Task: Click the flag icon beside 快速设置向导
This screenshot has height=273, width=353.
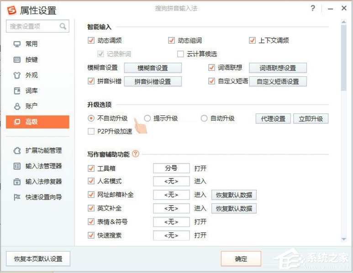Action: tap(17, 197)
